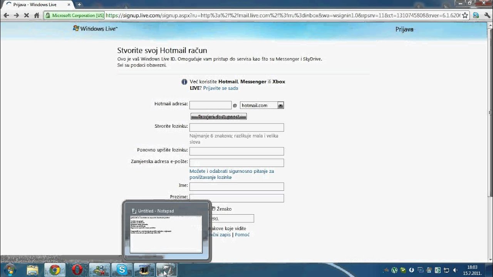Follow the Prijavite se sada link
This screenshot has height=277, width=493.
click(x=221, y=88)
